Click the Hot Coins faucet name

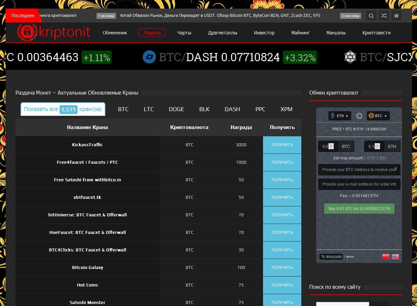tap(88, 285)
